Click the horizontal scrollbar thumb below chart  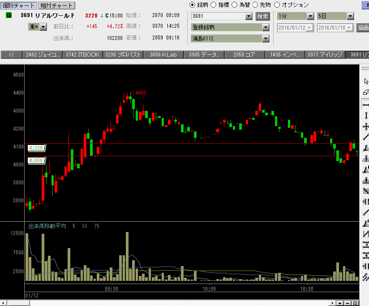pyautogui.click(x=18, y=303)
